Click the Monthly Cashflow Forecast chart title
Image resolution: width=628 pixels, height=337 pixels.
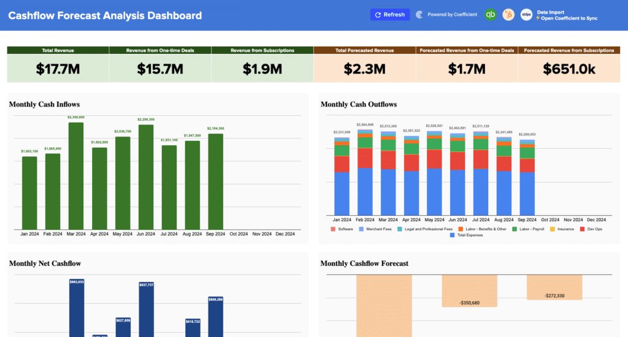point(364,263)
